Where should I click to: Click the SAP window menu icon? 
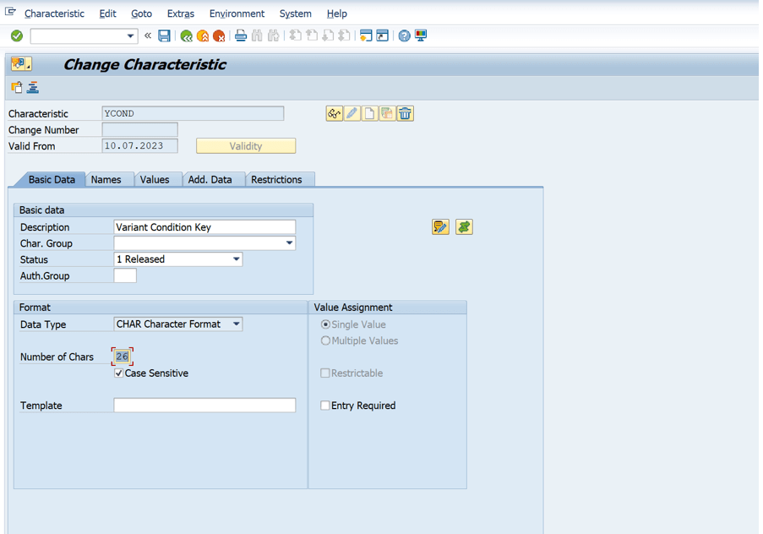(x=10, y=11)
